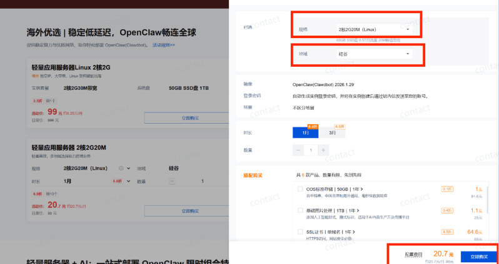Click the 搭配购买 label
Screen dimensions: 499x264
click(253, 175)
